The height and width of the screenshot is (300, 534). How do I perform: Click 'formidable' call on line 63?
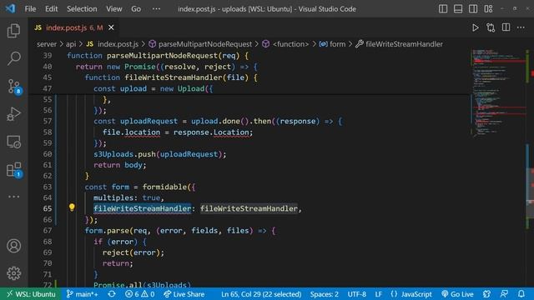coord(164,187)
